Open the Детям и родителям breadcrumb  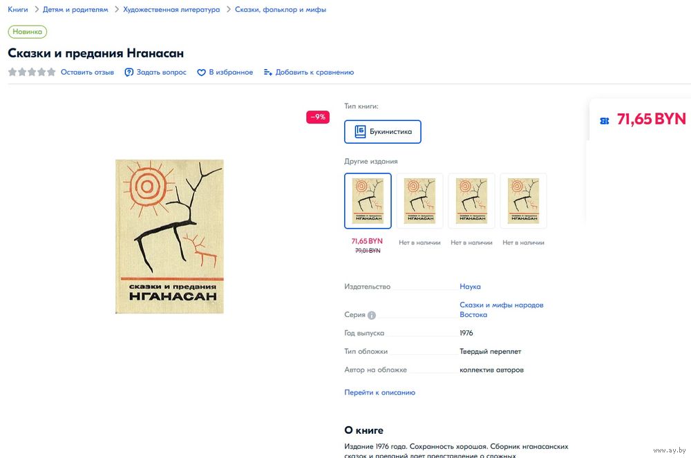pos(75,9)
